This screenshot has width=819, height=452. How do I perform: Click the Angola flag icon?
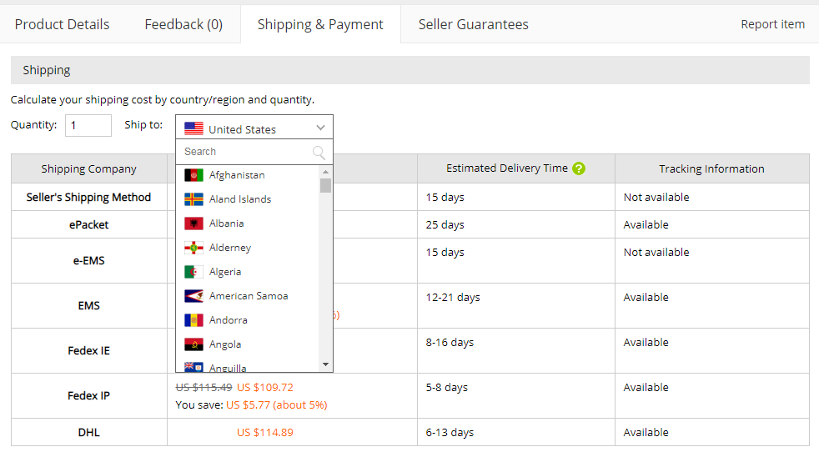pos(193,344)
